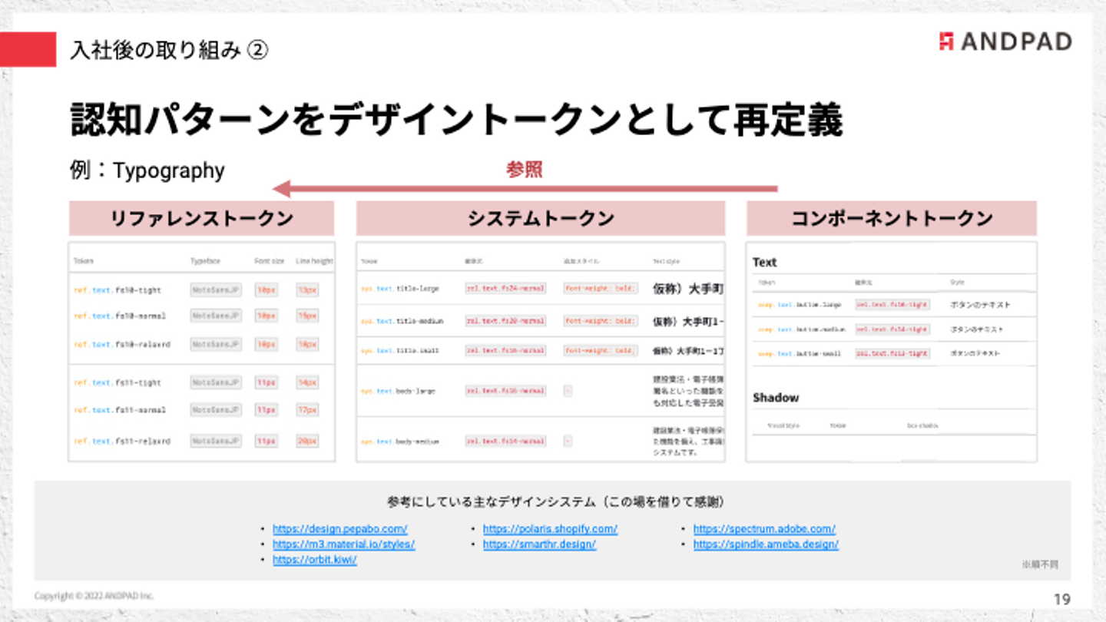Image resolution: width=1106 pixels, height=622 pixels.
Task: Click the Shadow section heading
Action: tap(776, 398)
